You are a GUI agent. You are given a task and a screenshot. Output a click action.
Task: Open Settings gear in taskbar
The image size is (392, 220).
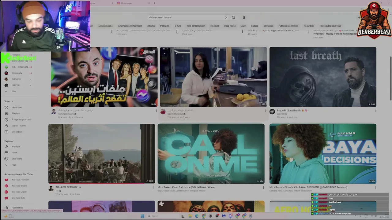(251, 216)
